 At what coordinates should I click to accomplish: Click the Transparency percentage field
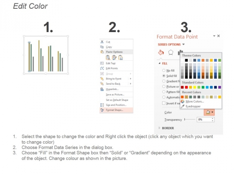[206, 120]
